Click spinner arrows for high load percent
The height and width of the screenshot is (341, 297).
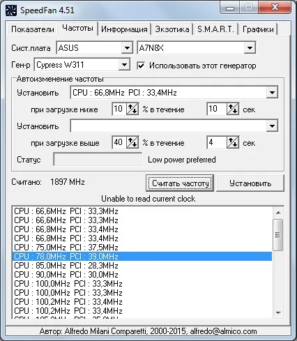tap(132, 142)
